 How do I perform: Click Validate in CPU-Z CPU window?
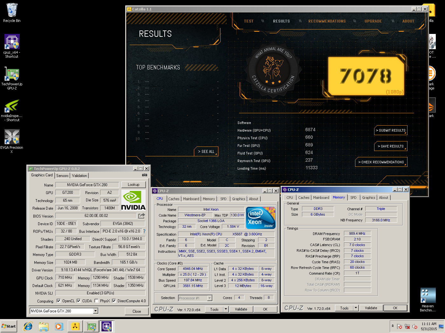(241, 309)
